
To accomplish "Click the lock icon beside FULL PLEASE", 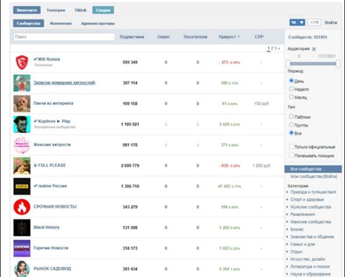I will [x=35, y=165].
